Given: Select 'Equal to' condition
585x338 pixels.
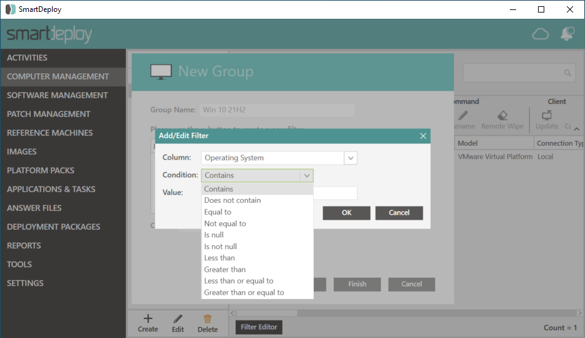Looking at the screenshot, I should click(x=257, y=212).
